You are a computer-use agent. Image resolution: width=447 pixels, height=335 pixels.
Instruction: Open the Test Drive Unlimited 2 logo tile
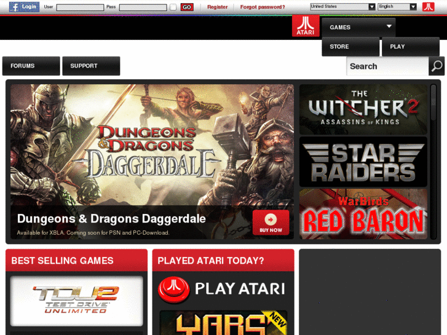point(76,301)
